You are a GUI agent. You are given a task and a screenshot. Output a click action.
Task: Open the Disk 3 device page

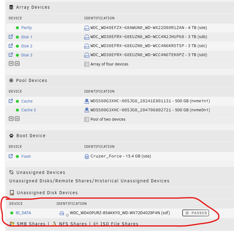[x=27, y=55]
